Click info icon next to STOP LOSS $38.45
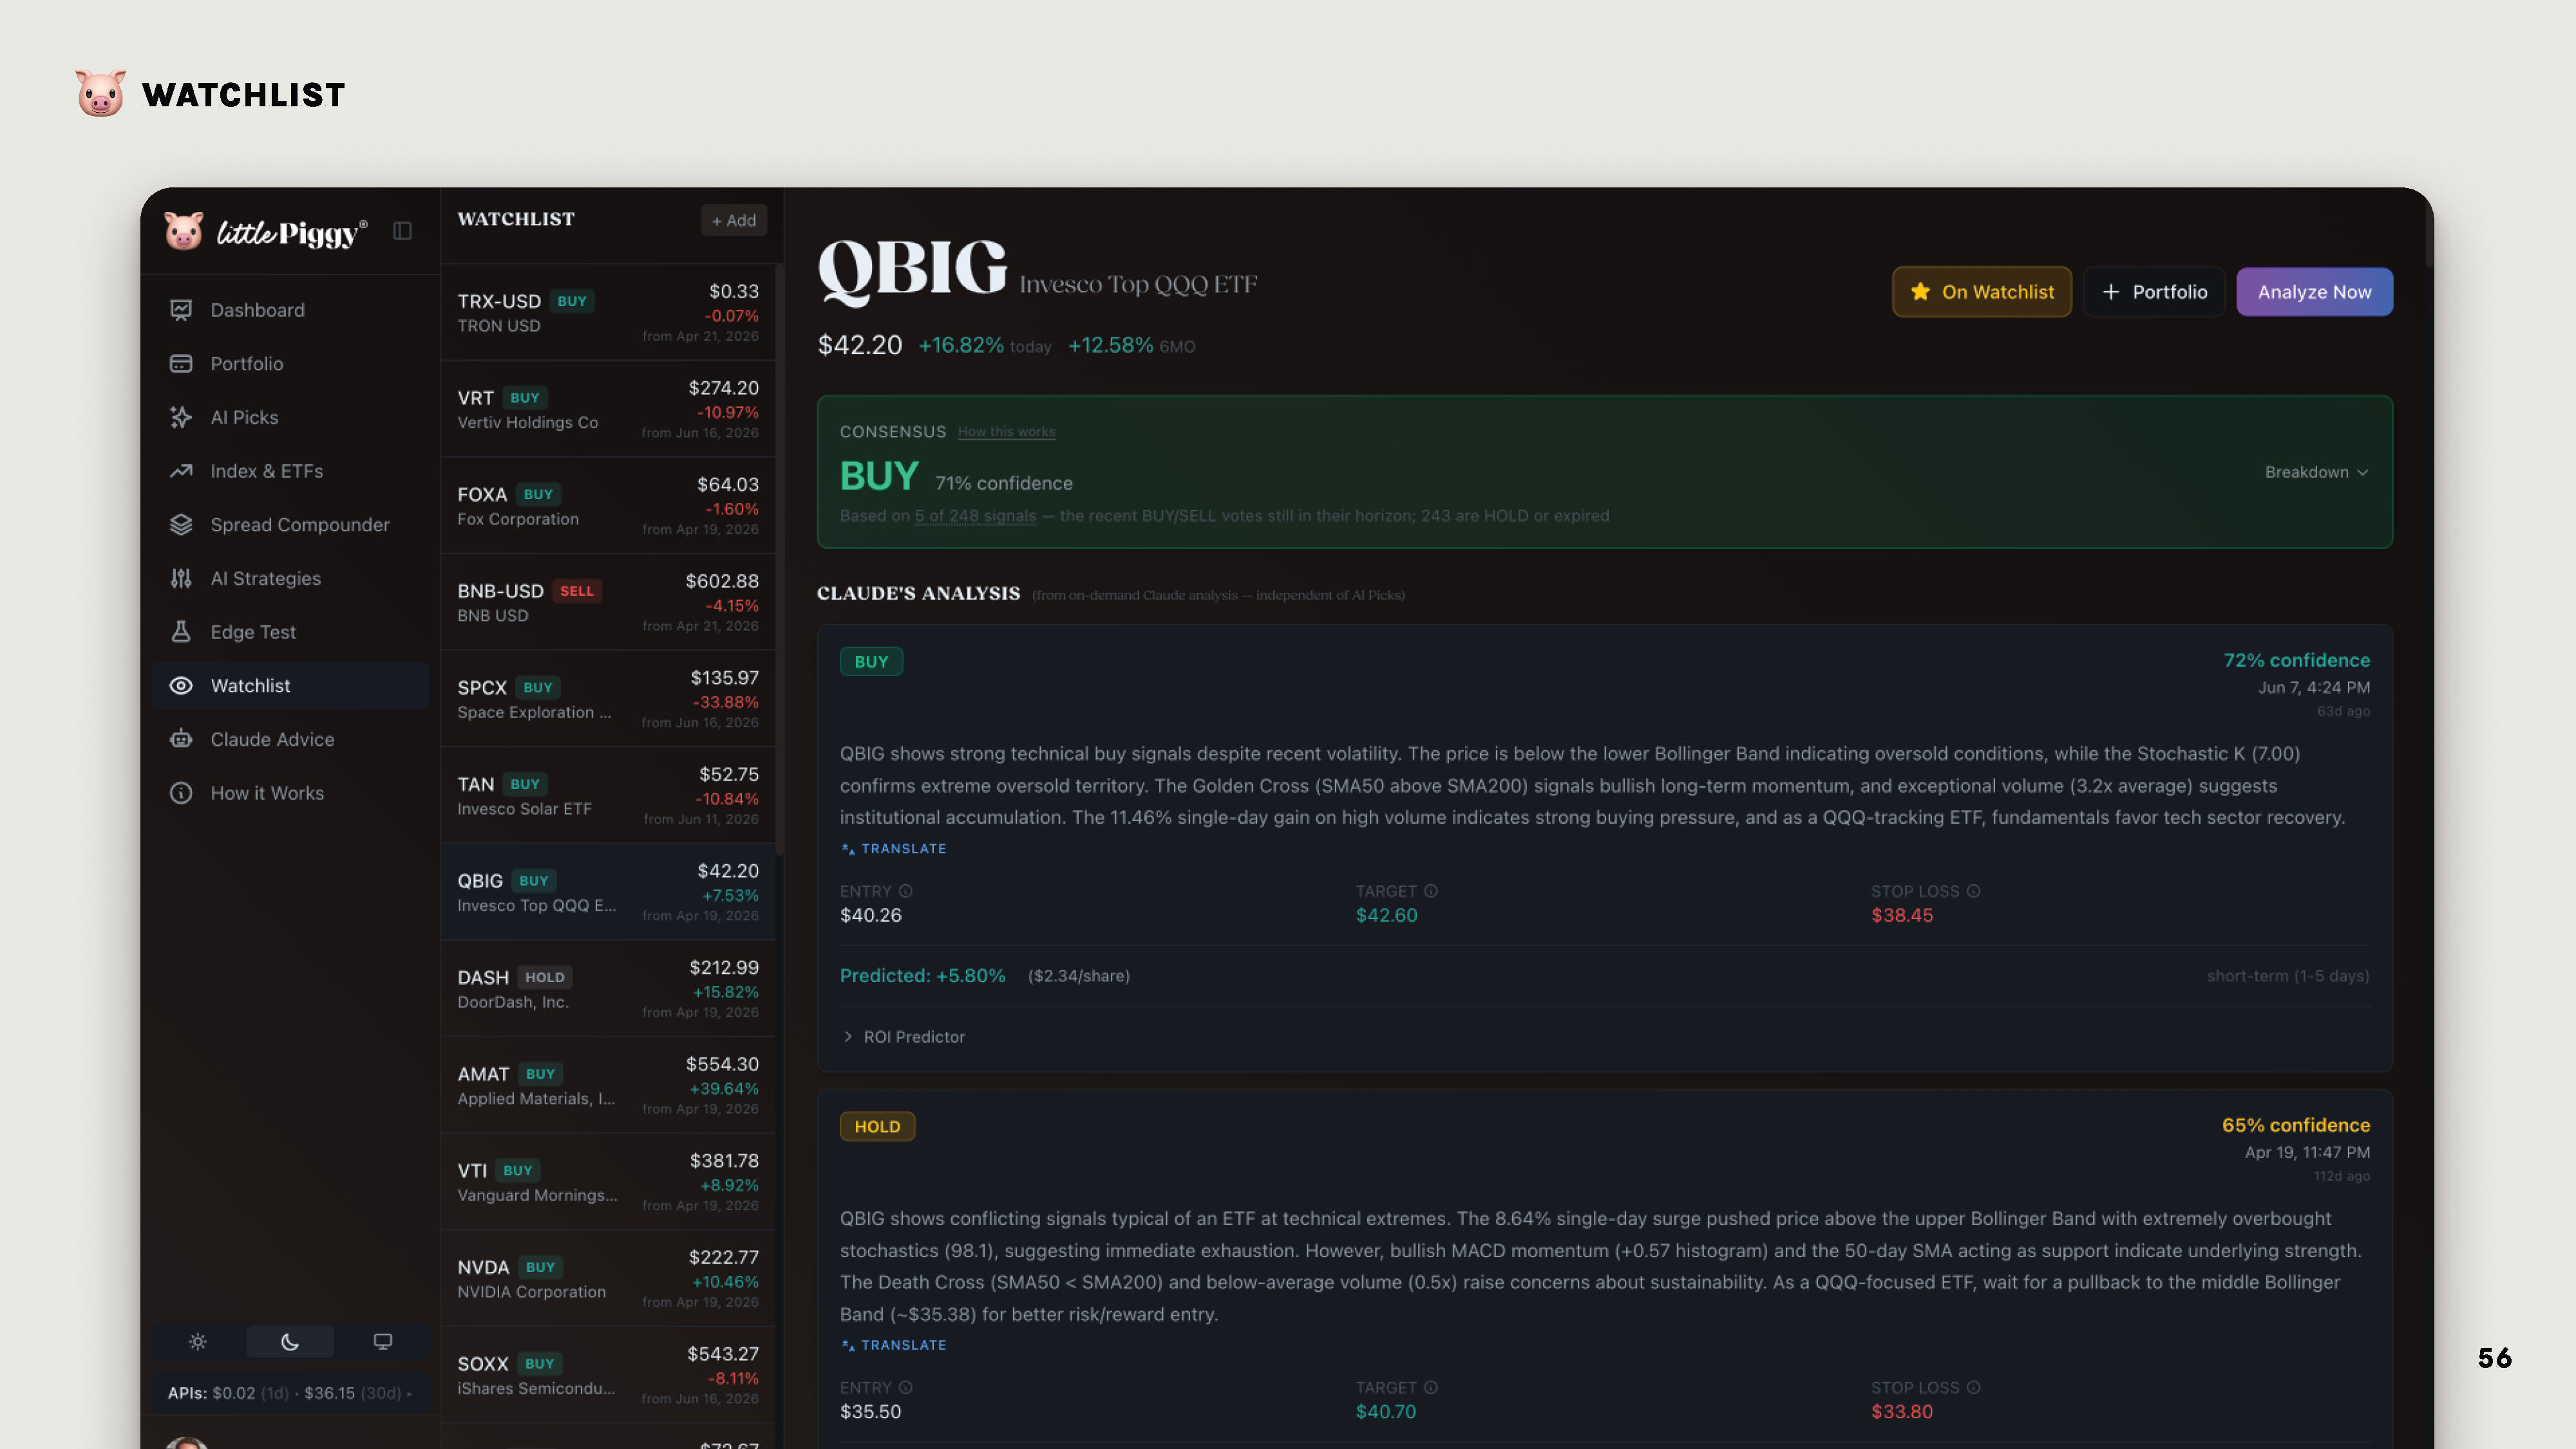 [1973, 891]
